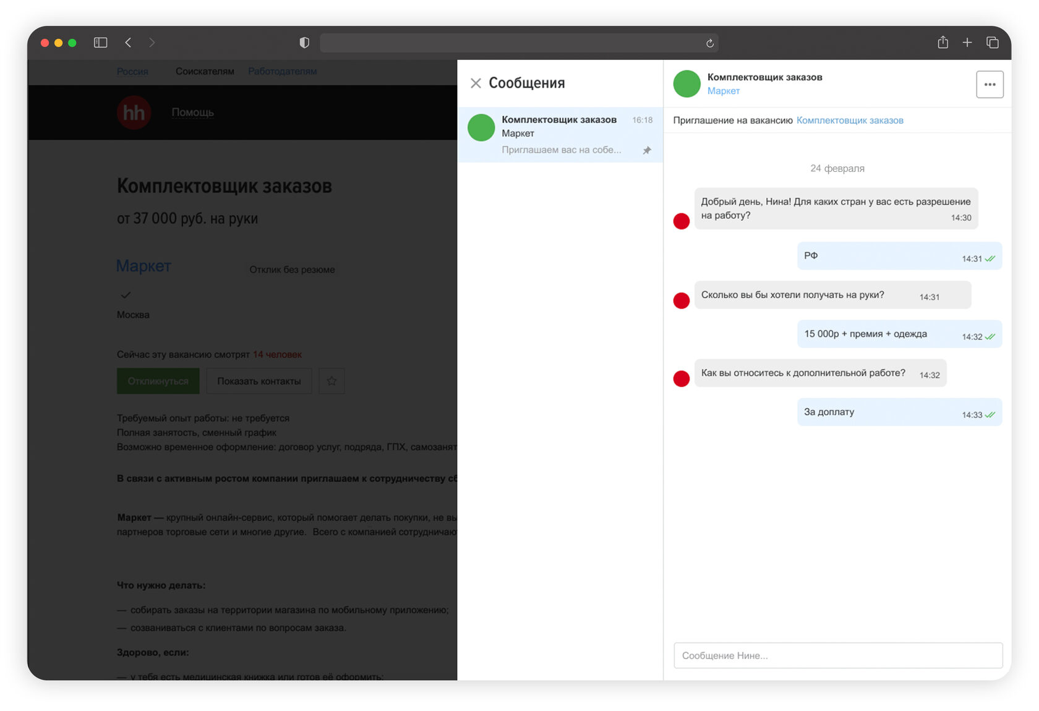The image size is (1039, 711).
Task: Click the 'от 37 000 руб. на руки' salary
Action: point(187,218)
